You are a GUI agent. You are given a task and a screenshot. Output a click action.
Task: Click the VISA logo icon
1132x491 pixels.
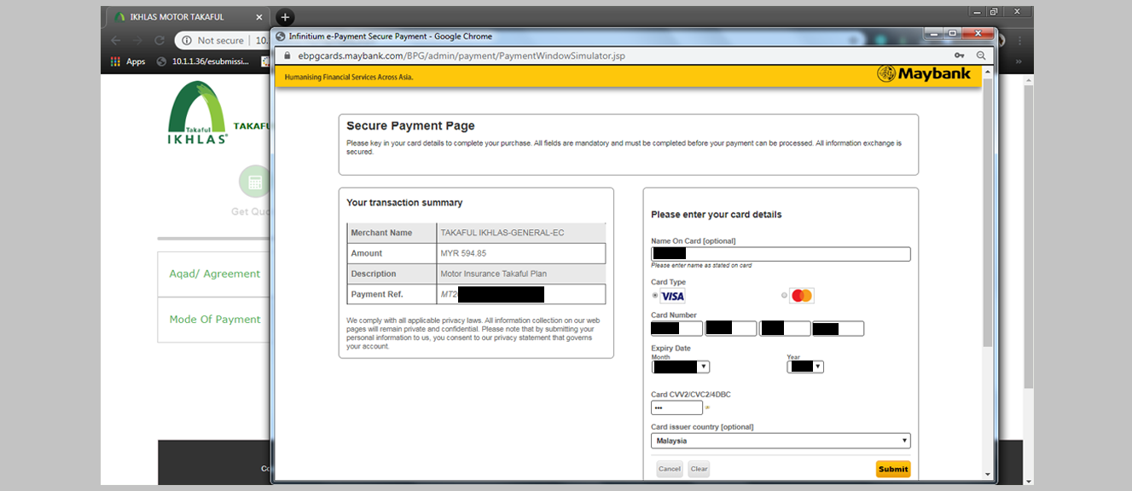[672, 296]
